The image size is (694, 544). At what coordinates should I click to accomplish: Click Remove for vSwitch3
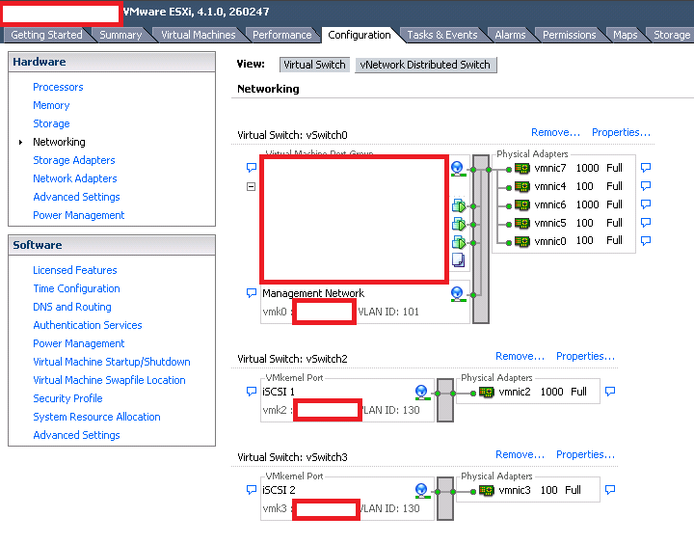click(x=520, y=454)
